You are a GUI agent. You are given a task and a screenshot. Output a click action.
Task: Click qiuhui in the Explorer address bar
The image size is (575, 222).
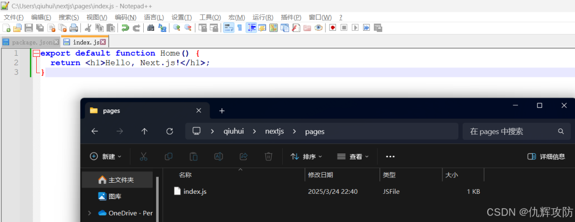(234, 131)
